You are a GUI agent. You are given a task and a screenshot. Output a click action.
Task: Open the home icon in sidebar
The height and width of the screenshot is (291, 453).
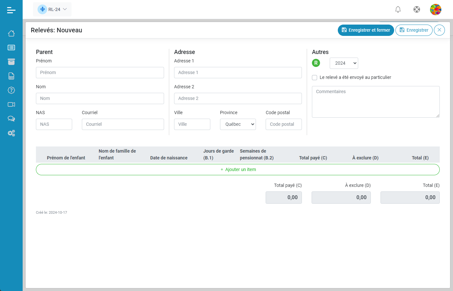coord(11,33)
